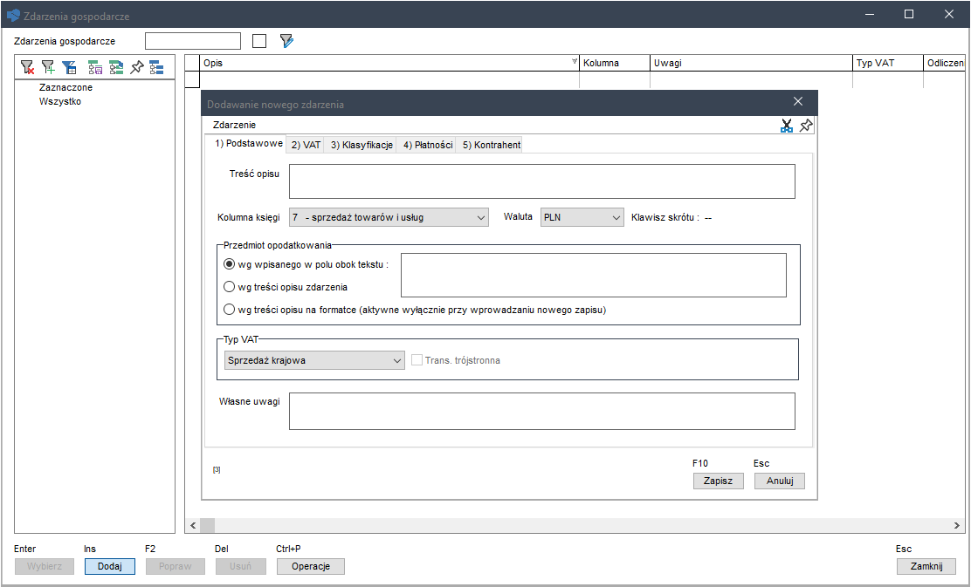The image size is (971, 587).
Task: Toggle the Trans. trójstronna checkbox
Action: coord(417,360)
